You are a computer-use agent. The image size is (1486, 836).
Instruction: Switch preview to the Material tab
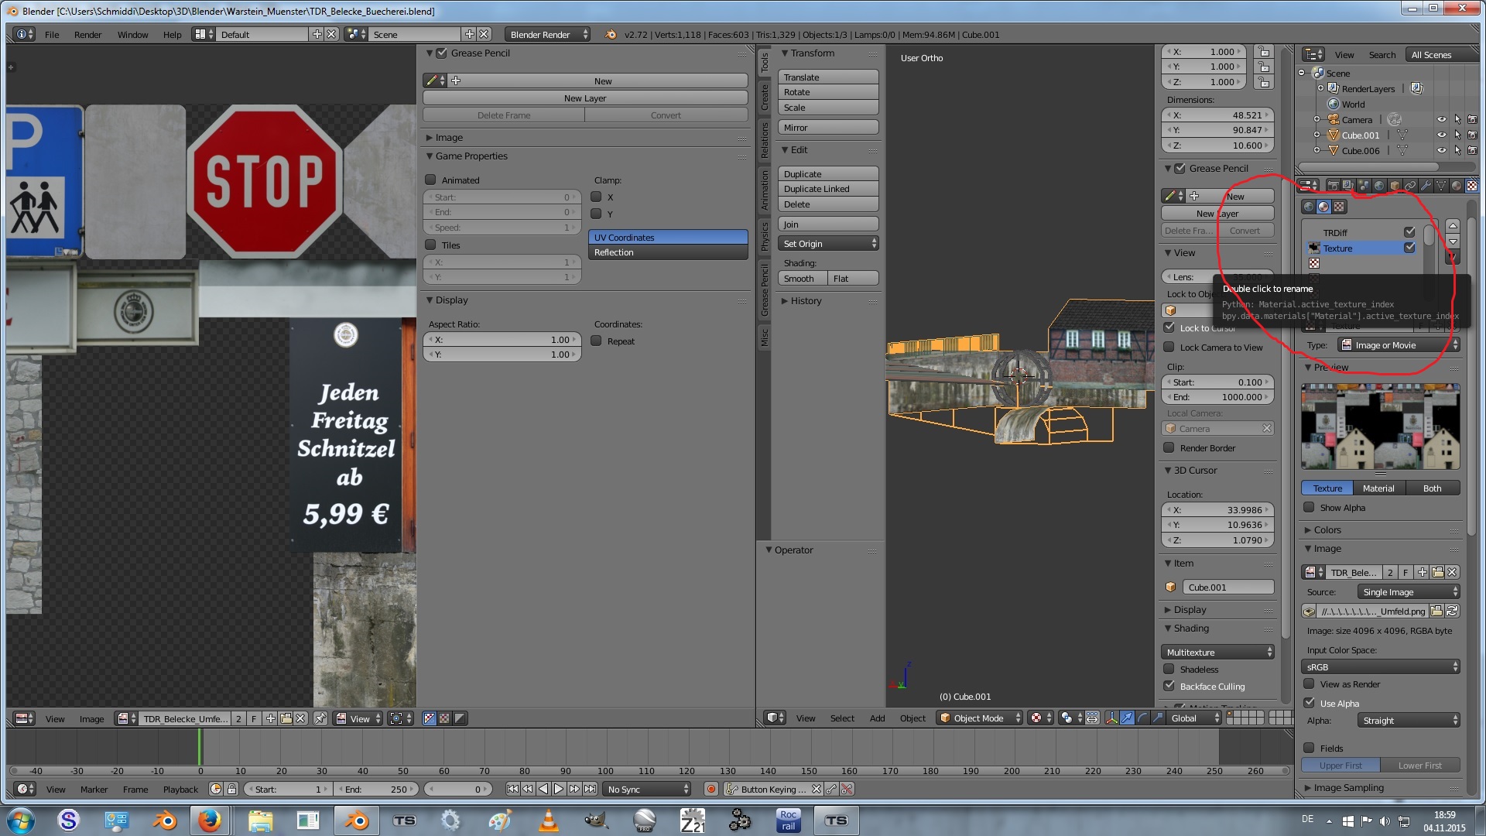(1378, 488)
